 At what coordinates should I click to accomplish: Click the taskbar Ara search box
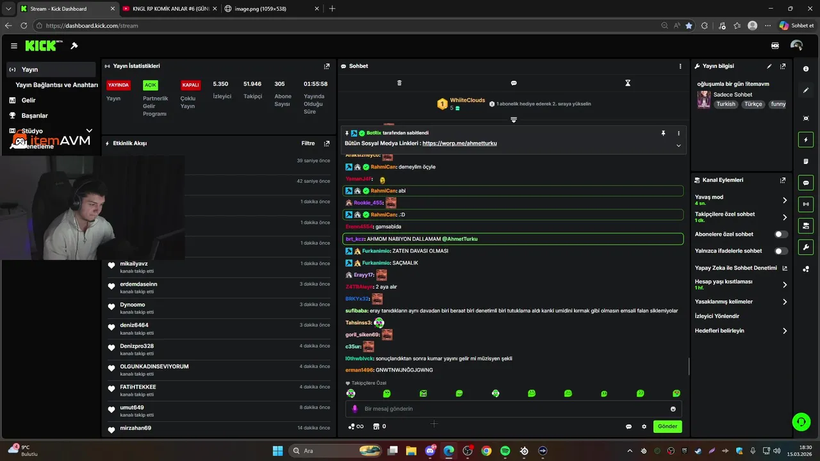(336, 451)
